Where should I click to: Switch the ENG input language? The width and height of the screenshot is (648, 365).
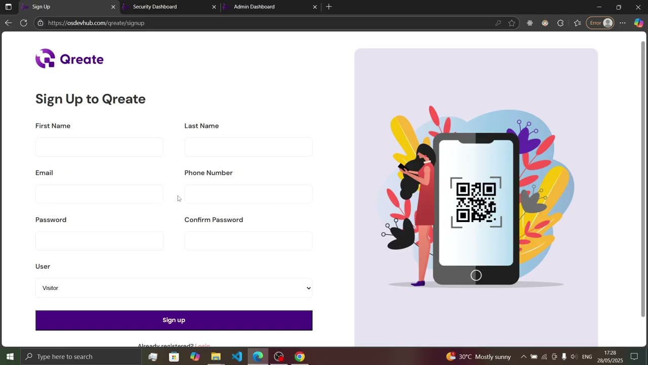[x=587, y=357]
